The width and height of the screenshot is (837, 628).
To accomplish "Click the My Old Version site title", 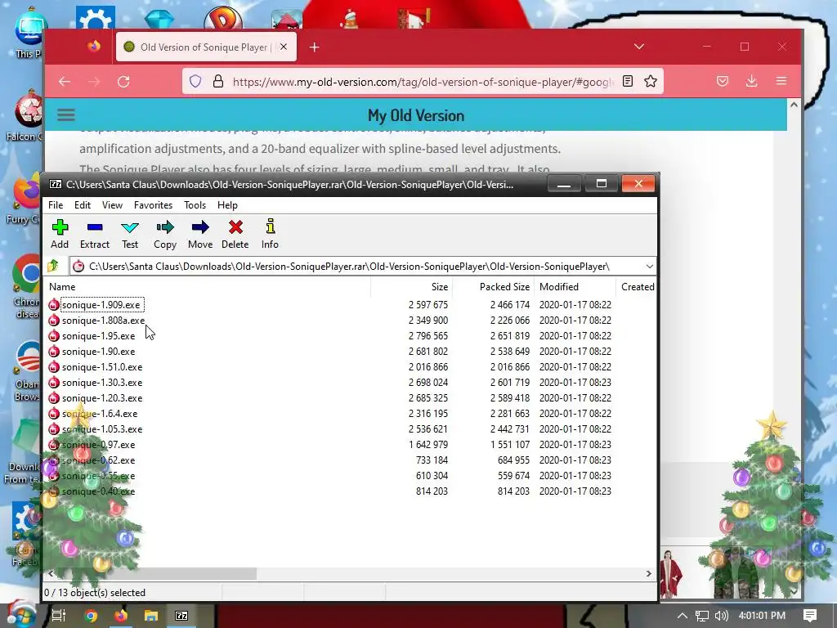I will tap(416, 115).
